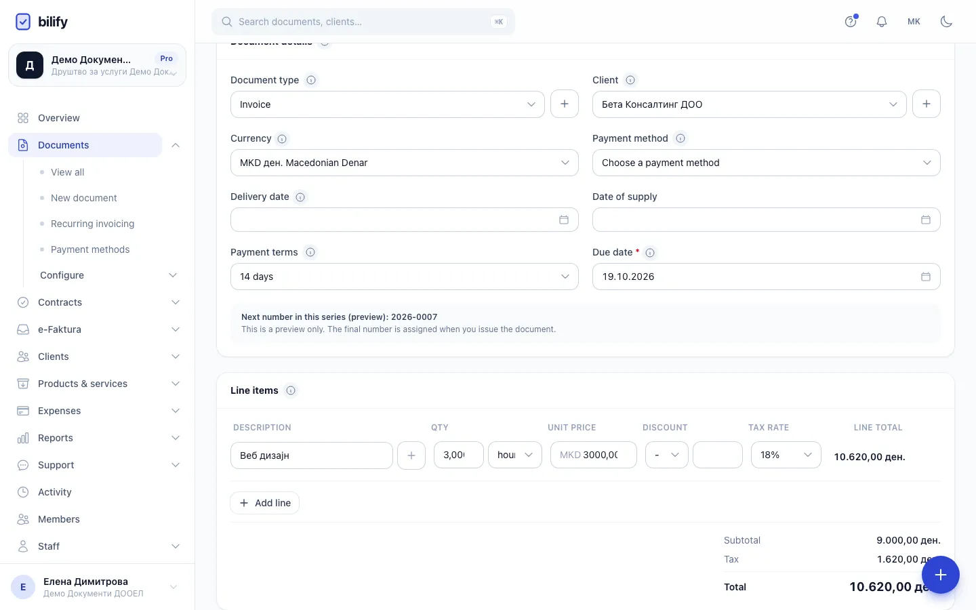Click the floating blue plus action button
Image resolution: width=976 pixels, height=610 pixels.
coord(941,575)
